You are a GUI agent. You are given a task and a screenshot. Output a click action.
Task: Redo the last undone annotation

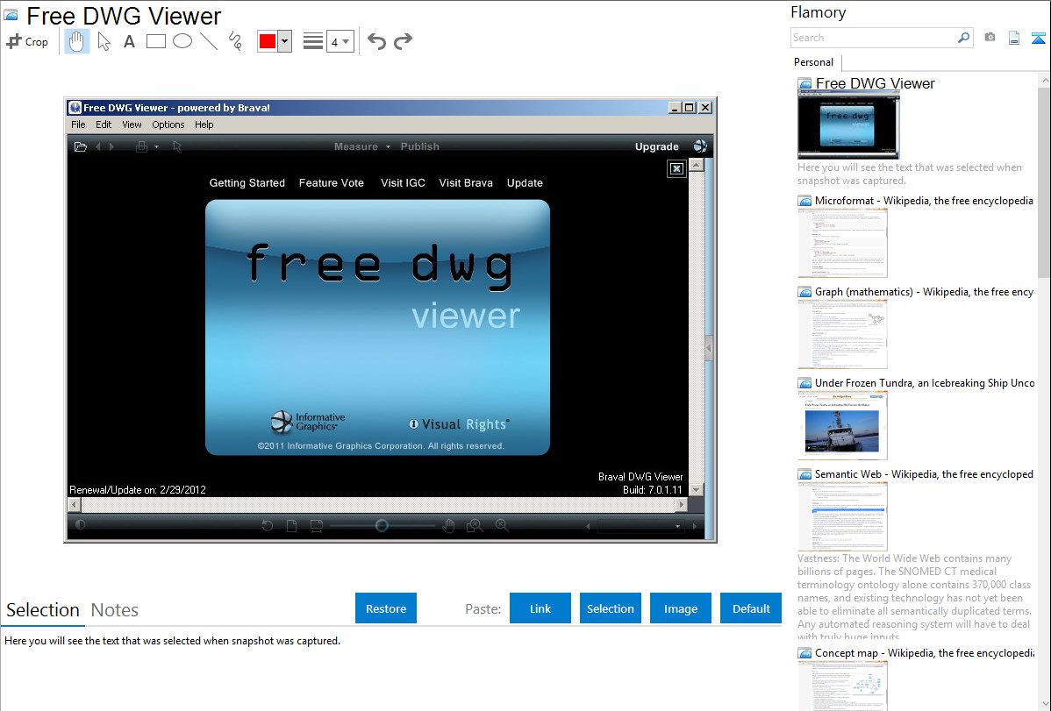(x=403, y=41)
